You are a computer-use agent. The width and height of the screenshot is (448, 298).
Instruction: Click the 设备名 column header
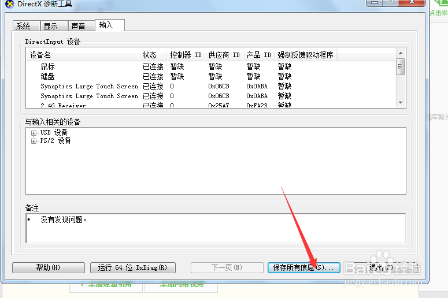pos(83,55)
